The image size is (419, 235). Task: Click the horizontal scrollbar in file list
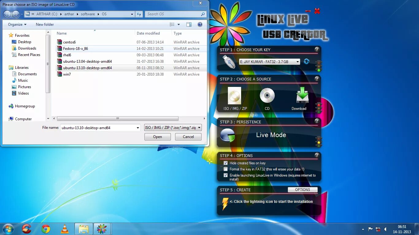tap(117, 118)
